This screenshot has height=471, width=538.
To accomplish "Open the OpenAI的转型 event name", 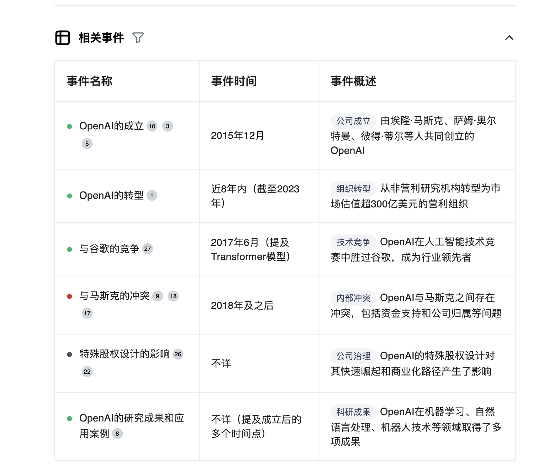I will (111, 196).
